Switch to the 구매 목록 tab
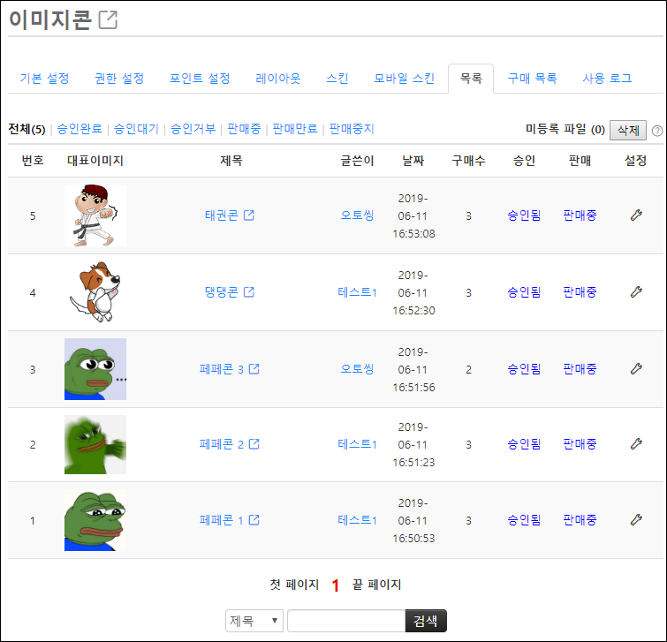The width and height of the screenshot is (667, 642). click(532, 79)
